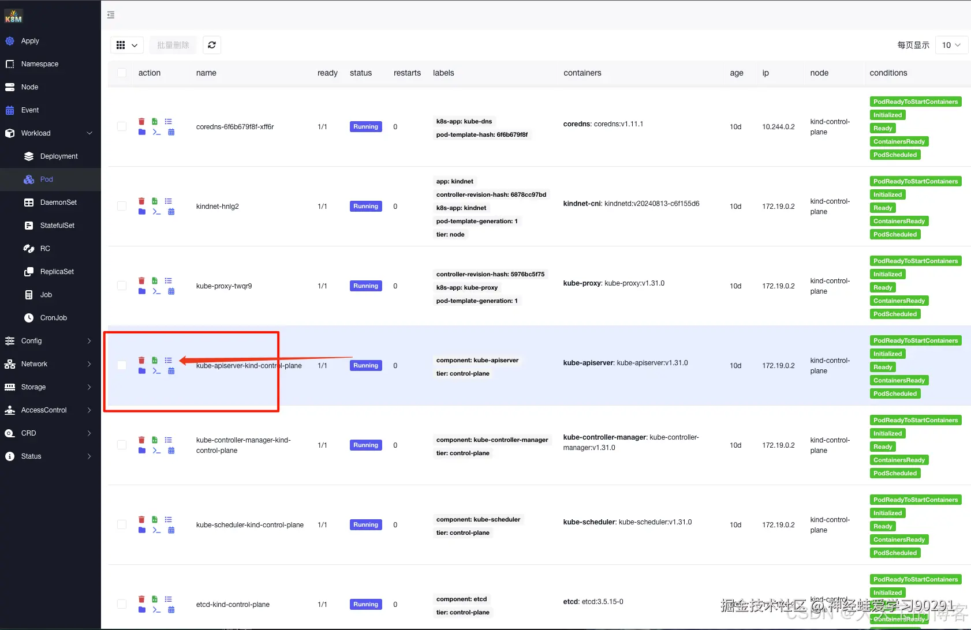
Task: Click the status column header
Action: click(361, 73)
